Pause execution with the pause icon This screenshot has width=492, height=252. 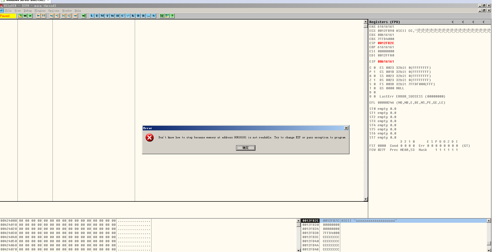click(44, 16)
